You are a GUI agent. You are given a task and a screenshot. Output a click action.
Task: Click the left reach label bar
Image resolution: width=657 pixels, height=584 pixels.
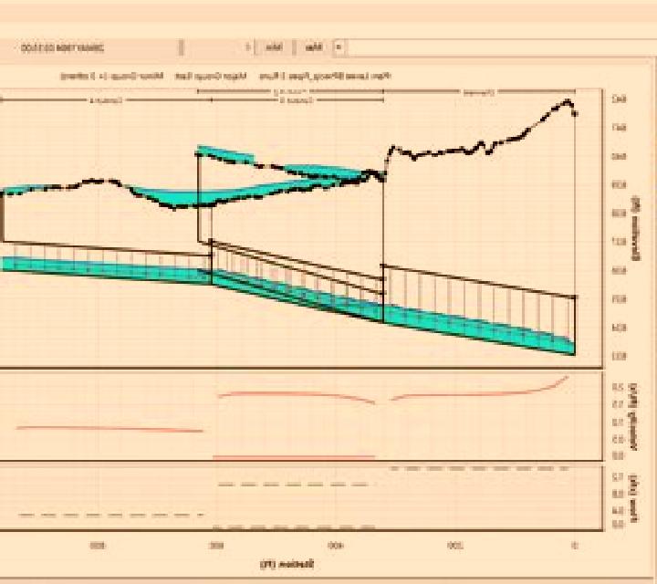pyautogui.click(x=106, y=100)
